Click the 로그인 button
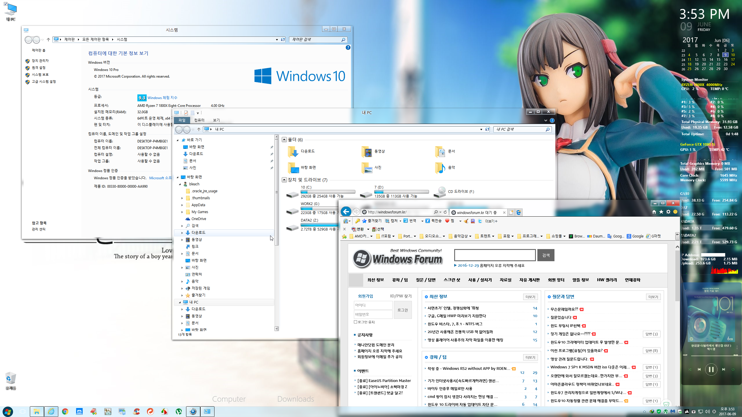This screenshot has height=417, width=742. [x=403, y=310]
